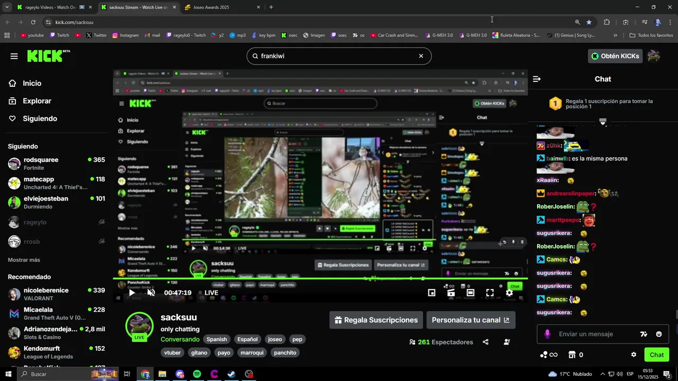Image resolution: width=678 pixels, height=381 pixels.
Task: Open browser extensions puzzle icon
Action: (x=607, y=22)
